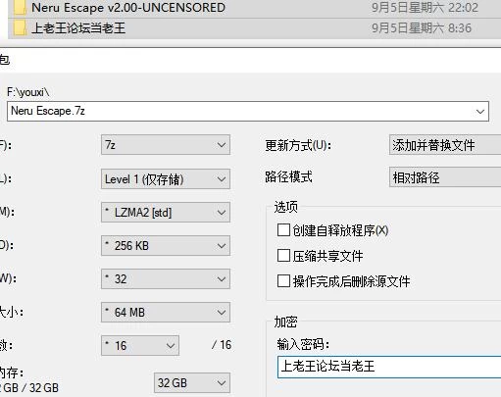Open the 路径模式 dropdown 相对路径
This screenshot has height=397, width=501.
pyautogui.click(x=445, y=177)
